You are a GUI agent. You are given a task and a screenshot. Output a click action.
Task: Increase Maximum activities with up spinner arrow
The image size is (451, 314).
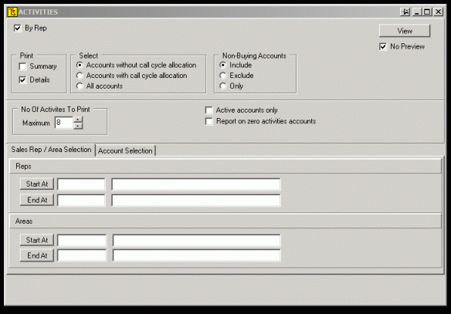click(78, 120)
